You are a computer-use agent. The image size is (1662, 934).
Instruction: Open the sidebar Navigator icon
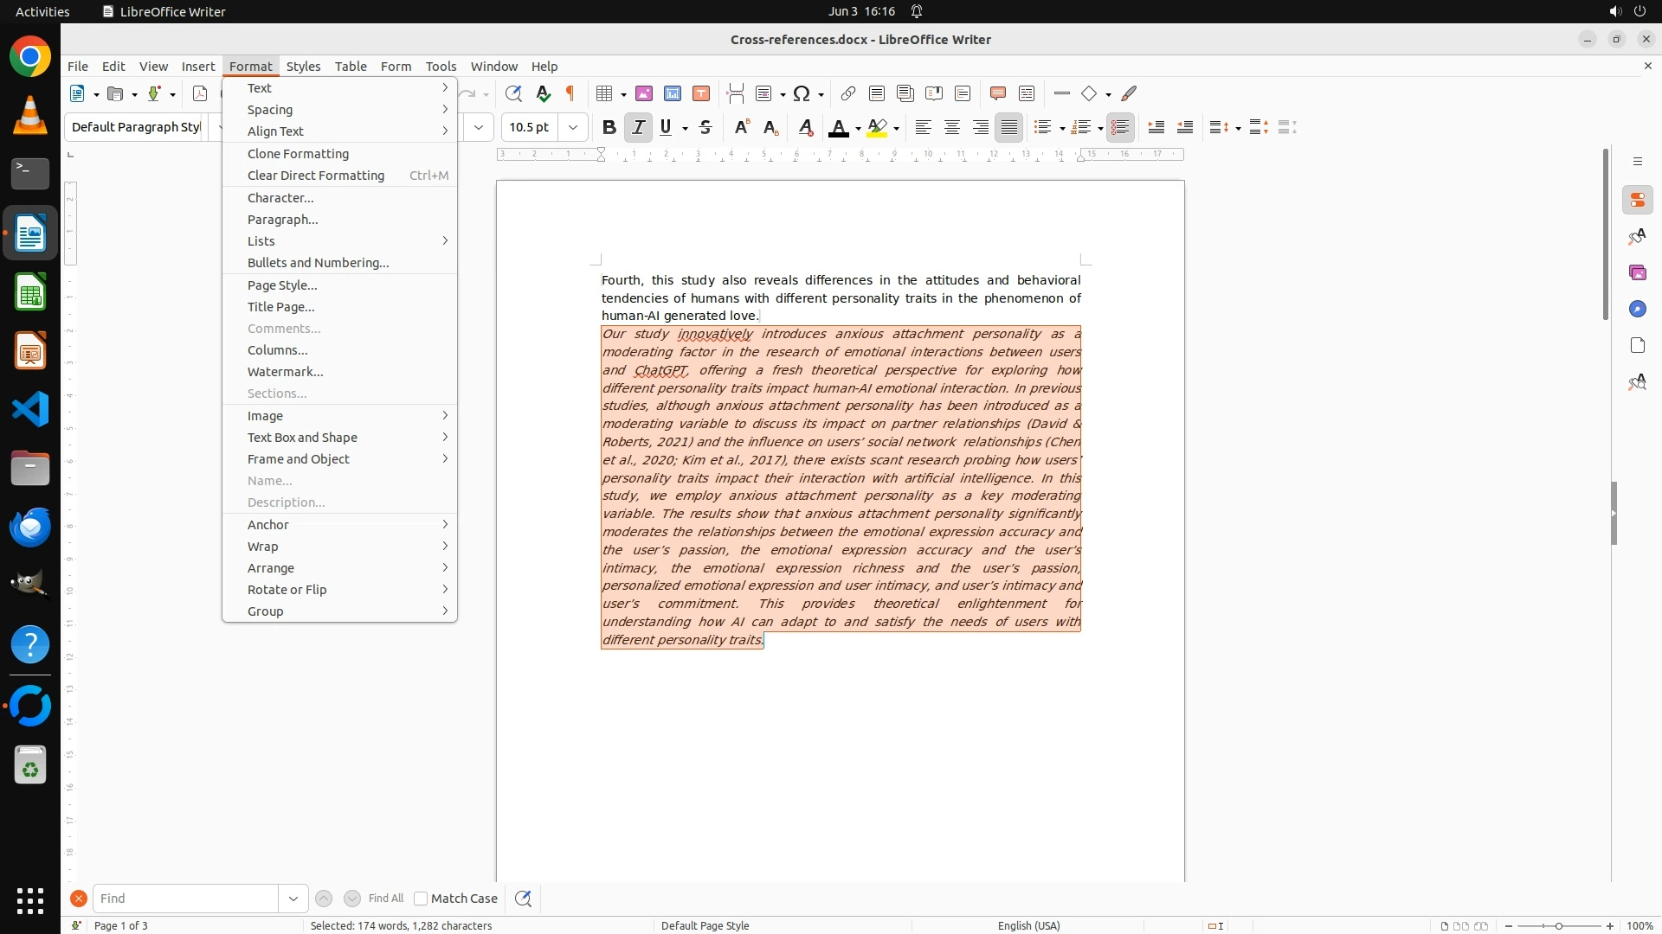1637,310
